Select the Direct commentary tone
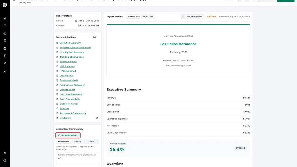This screenshot has height=167, width=297. point(91,141)
